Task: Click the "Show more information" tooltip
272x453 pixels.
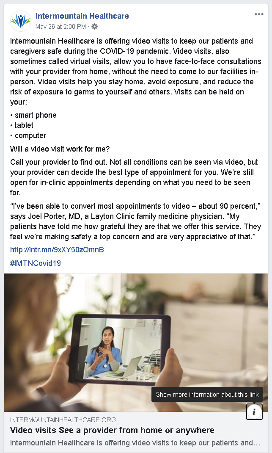Action: pos(207,394)
